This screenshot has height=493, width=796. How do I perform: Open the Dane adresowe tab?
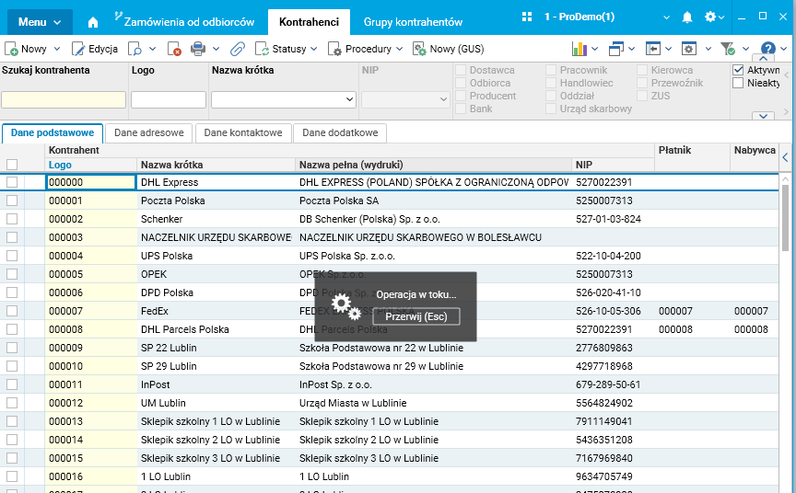[x=149, y=132]
